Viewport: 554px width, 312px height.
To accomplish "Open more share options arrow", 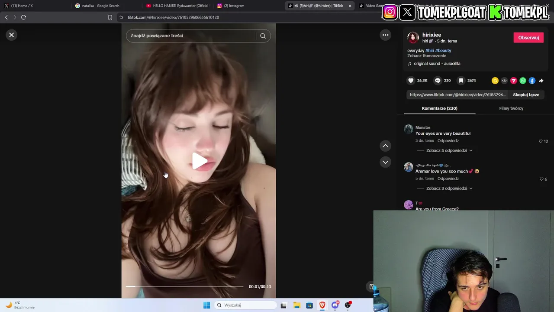I will click(x=541, y=81).
